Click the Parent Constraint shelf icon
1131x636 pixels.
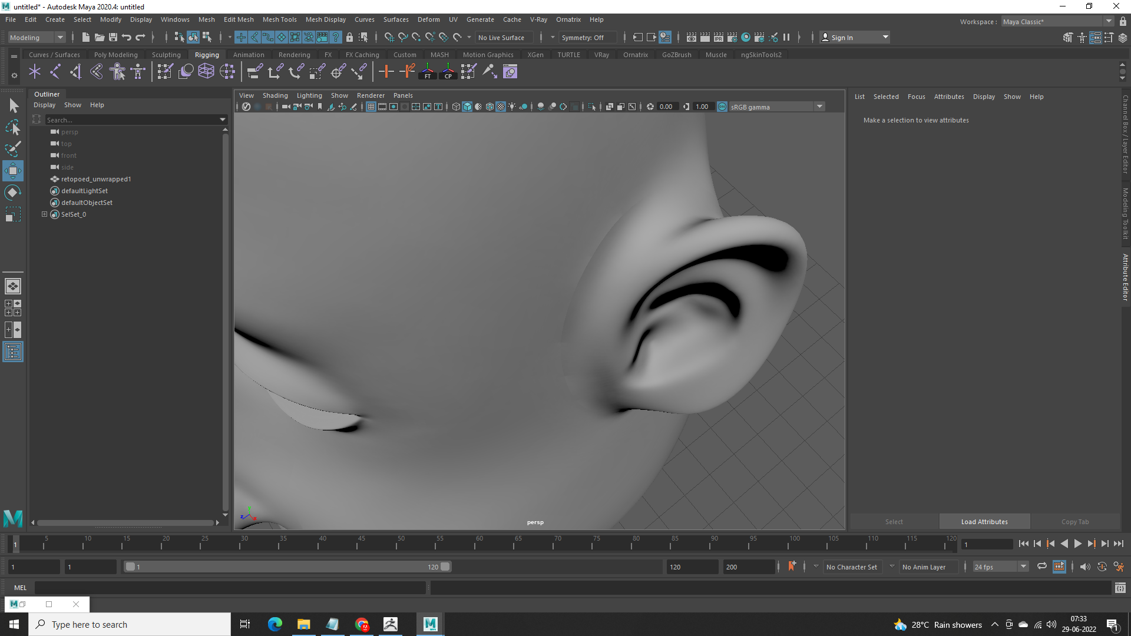coord(254,72)
